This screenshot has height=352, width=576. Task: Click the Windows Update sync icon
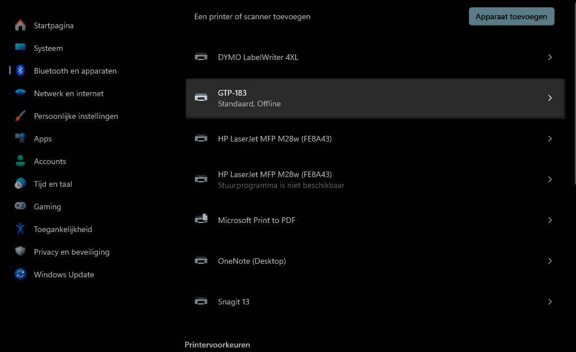20,274
